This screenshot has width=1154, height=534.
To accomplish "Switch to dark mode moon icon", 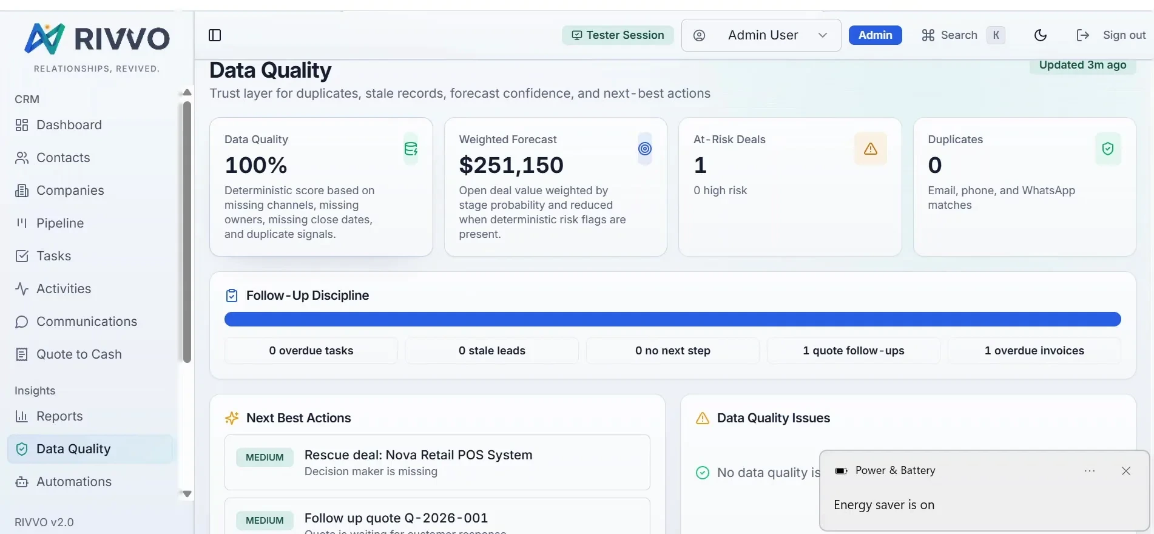I will pos(1041,35).
